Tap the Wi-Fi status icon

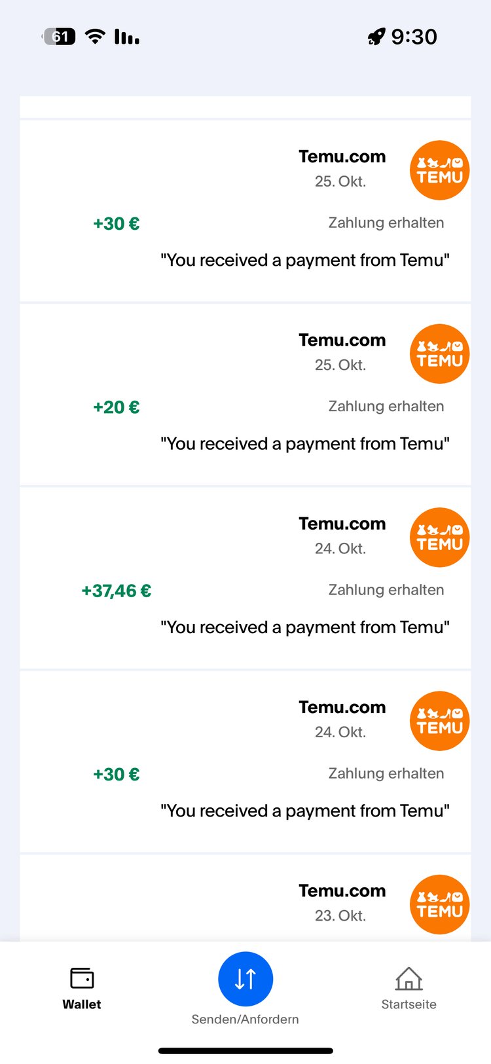(x=96, y=37)
